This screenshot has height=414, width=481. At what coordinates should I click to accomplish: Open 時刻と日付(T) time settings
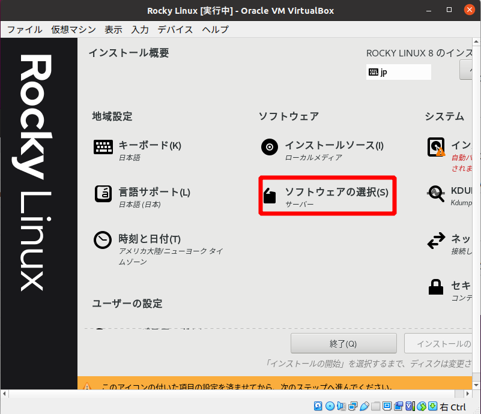159,248
